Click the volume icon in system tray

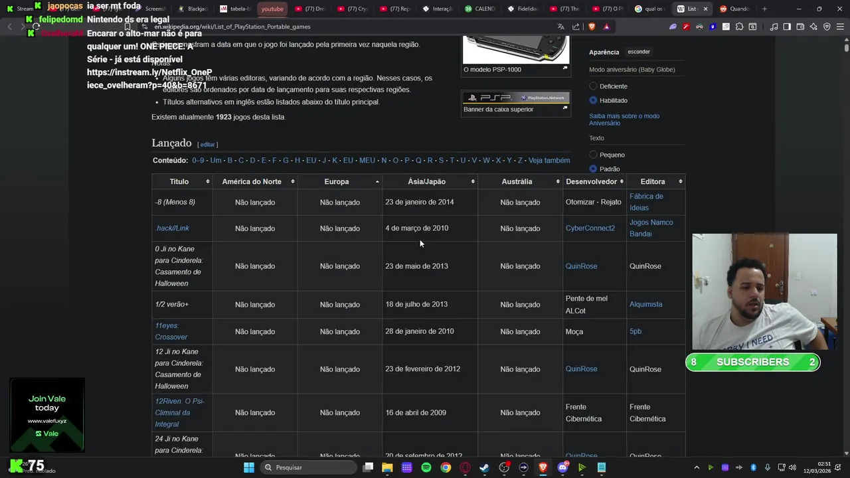(792, 467)
